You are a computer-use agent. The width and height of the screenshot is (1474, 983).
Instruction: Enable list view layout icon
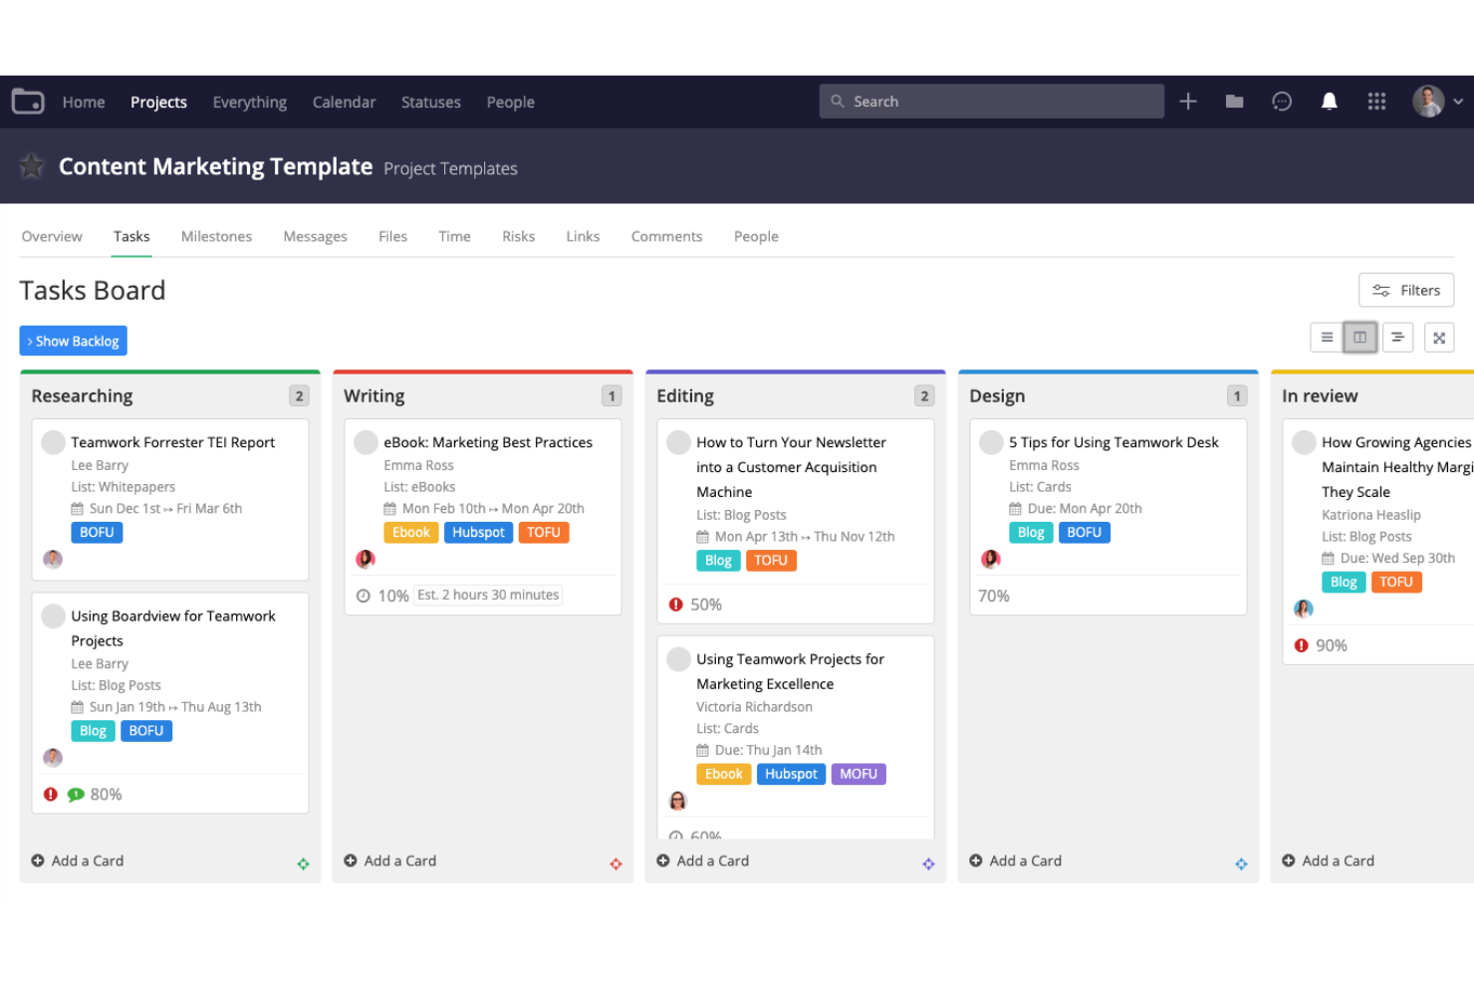(x=1326, y=337)
